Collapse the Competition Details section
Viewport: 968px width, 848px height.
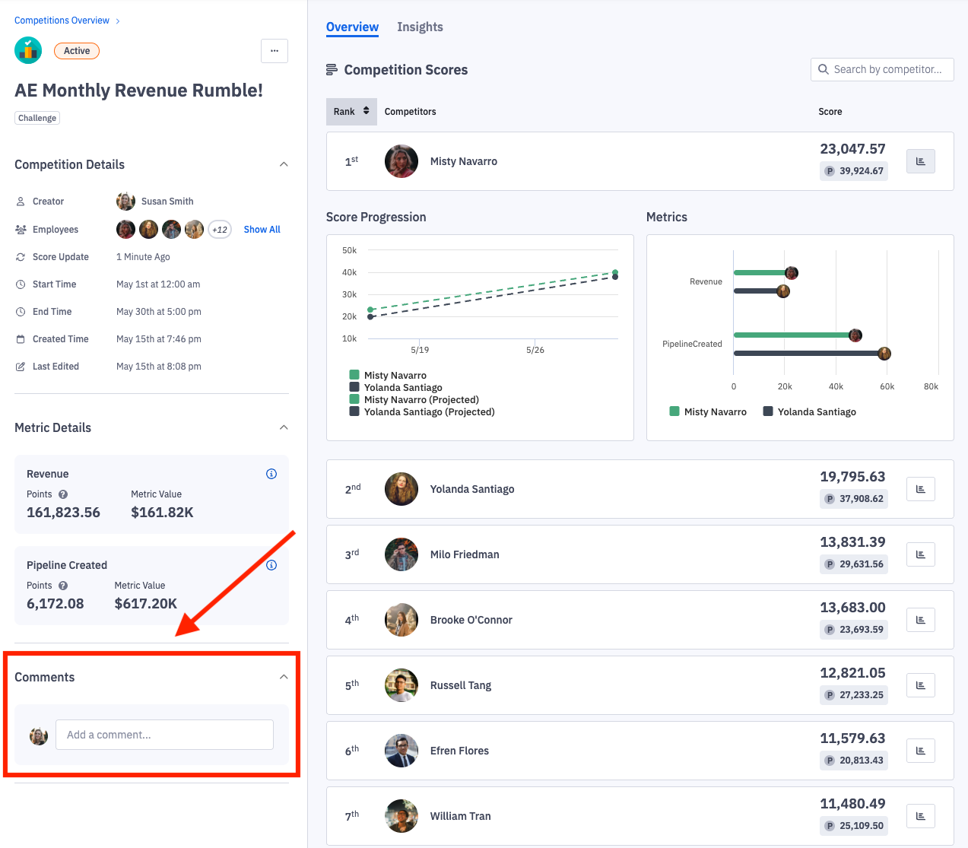click(284, 164)
